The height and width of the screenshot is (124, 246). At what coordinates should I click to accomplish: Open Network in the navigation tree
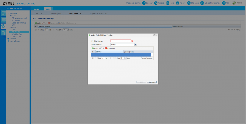click(13, 13)
